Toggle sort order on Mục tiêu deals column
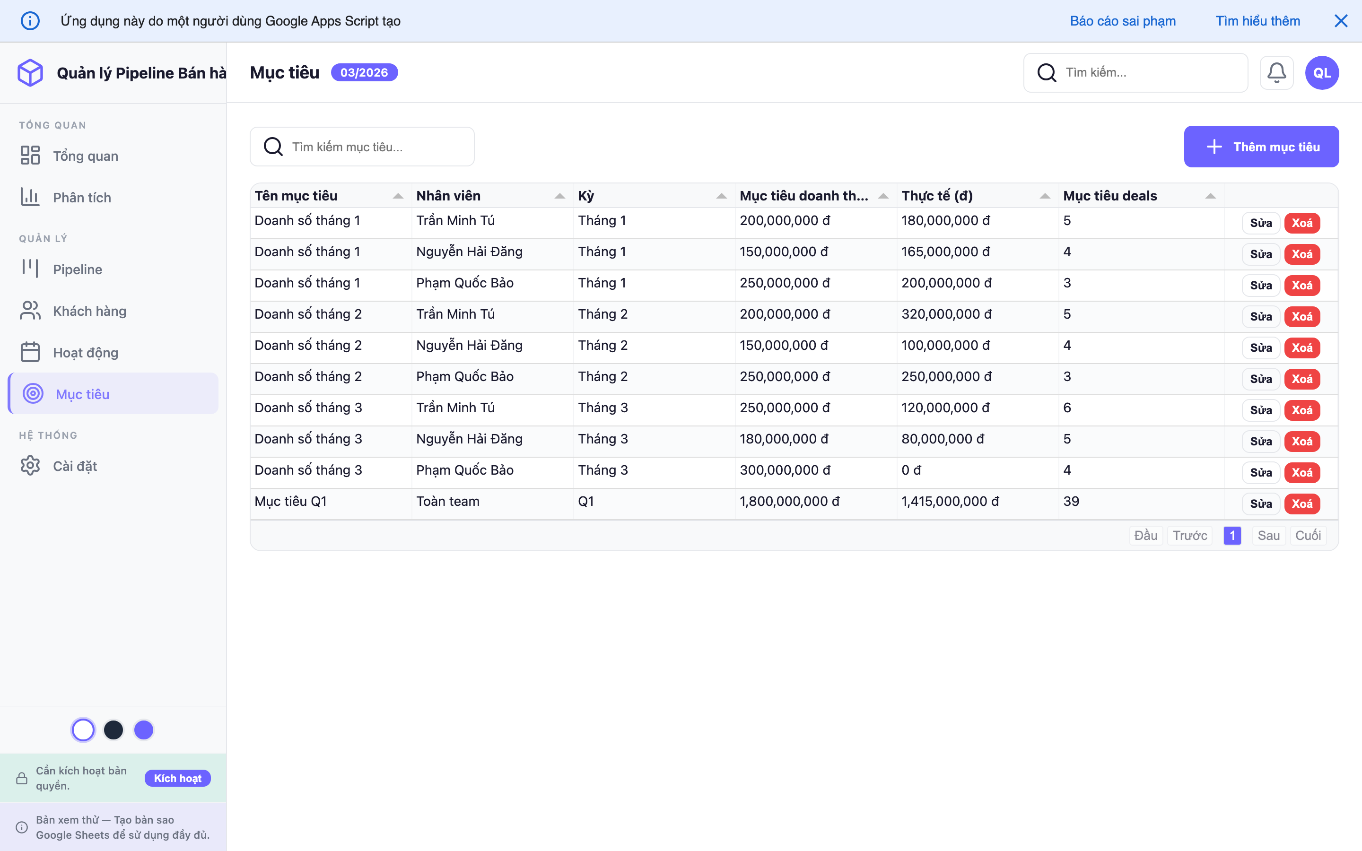The image size is (1362, 851). click(x=1211, y=195)
